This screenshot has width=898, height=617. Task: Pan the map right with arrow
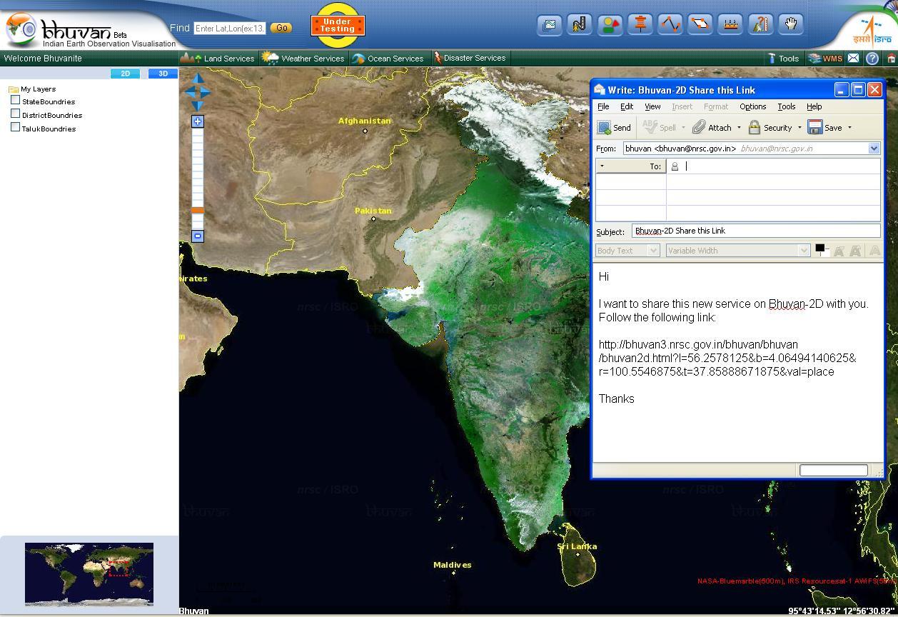pyautogui.click(x=206, y=92)
